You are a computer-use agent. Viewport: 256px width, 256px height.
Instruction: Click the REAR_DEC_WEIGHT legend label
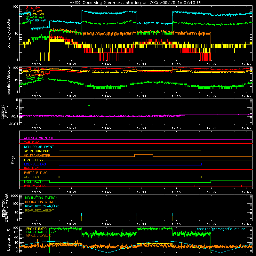39,211
